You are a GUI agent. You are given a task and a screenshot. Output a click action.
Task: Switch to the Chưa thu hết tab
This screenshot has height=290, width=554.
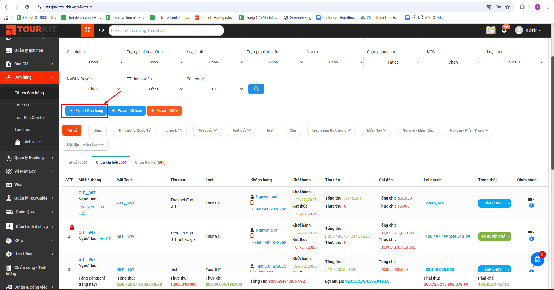[150, 162]
